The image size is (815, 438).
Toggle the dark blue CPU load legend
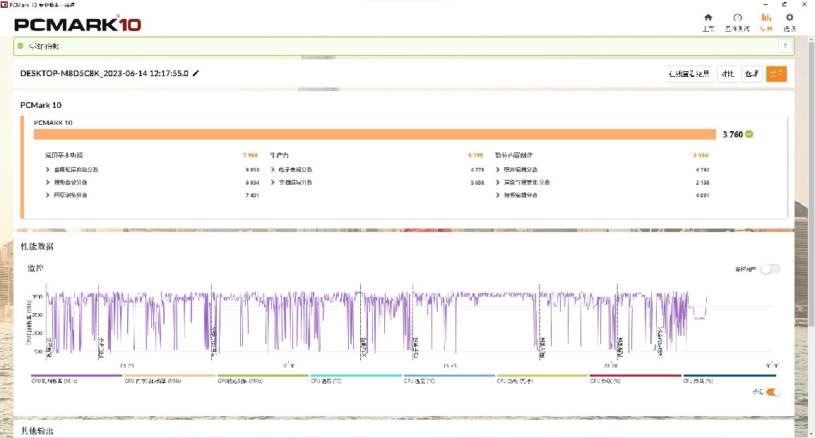(x=730, y=379)
